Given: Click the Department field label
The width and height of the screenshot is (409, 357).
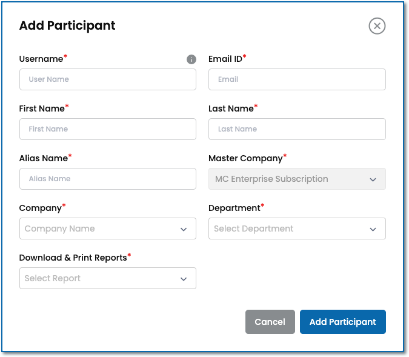Looking at the screenshot, I should click(234, 208).
